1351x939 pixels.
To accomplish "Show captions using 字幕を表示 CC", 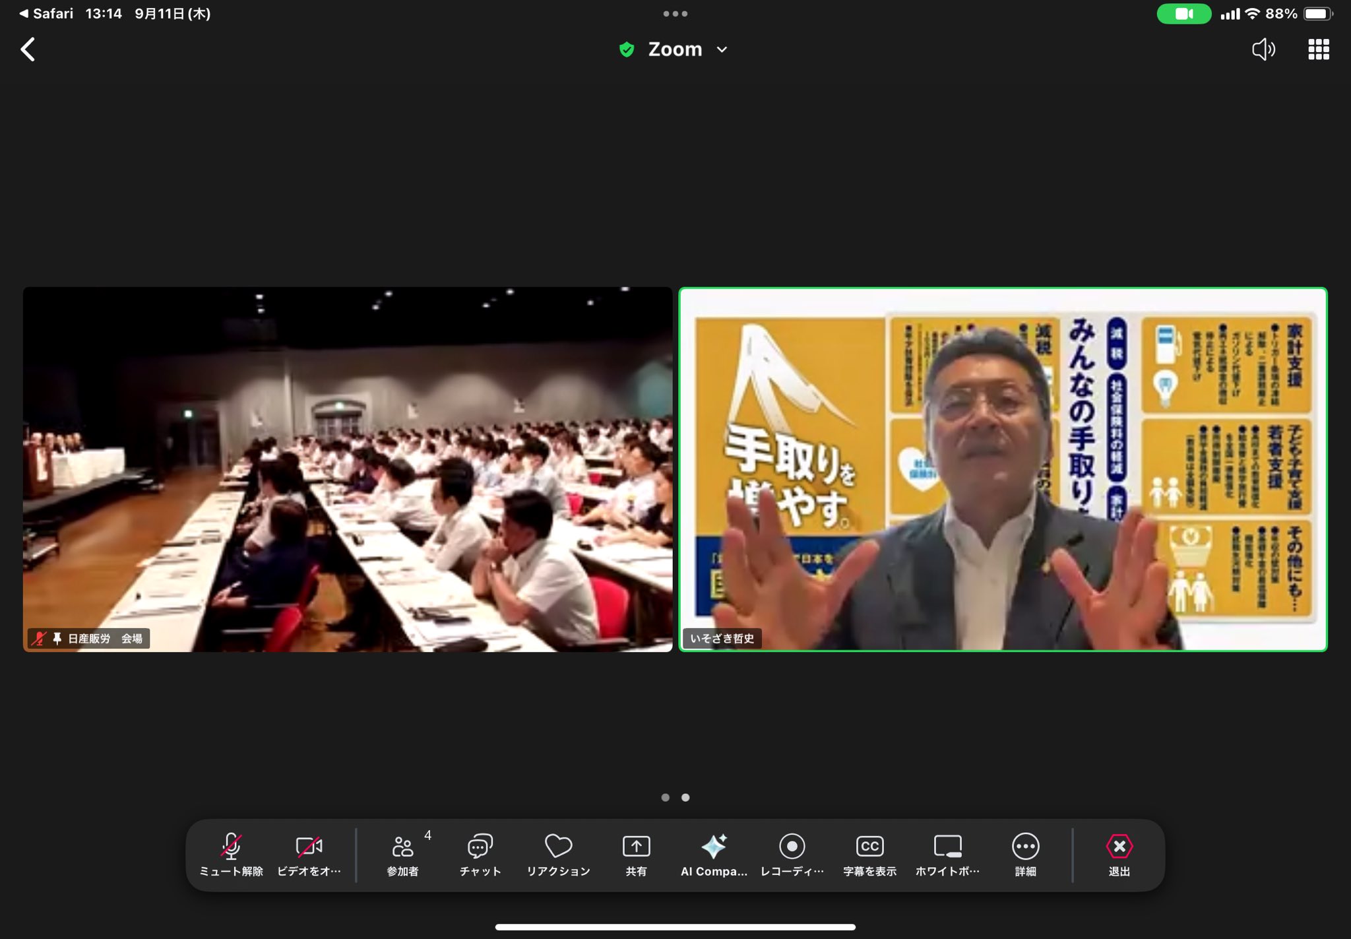I will (869, 855).
